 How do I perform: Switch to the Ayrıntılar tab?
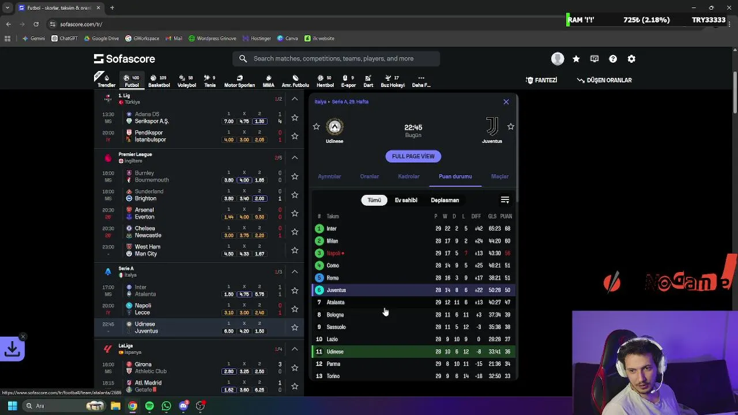coord(329,176)
